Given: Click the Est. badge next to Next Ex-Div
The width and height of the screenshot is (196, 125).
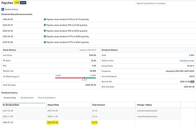Looking at the screenshot, I should click(192, 82).
